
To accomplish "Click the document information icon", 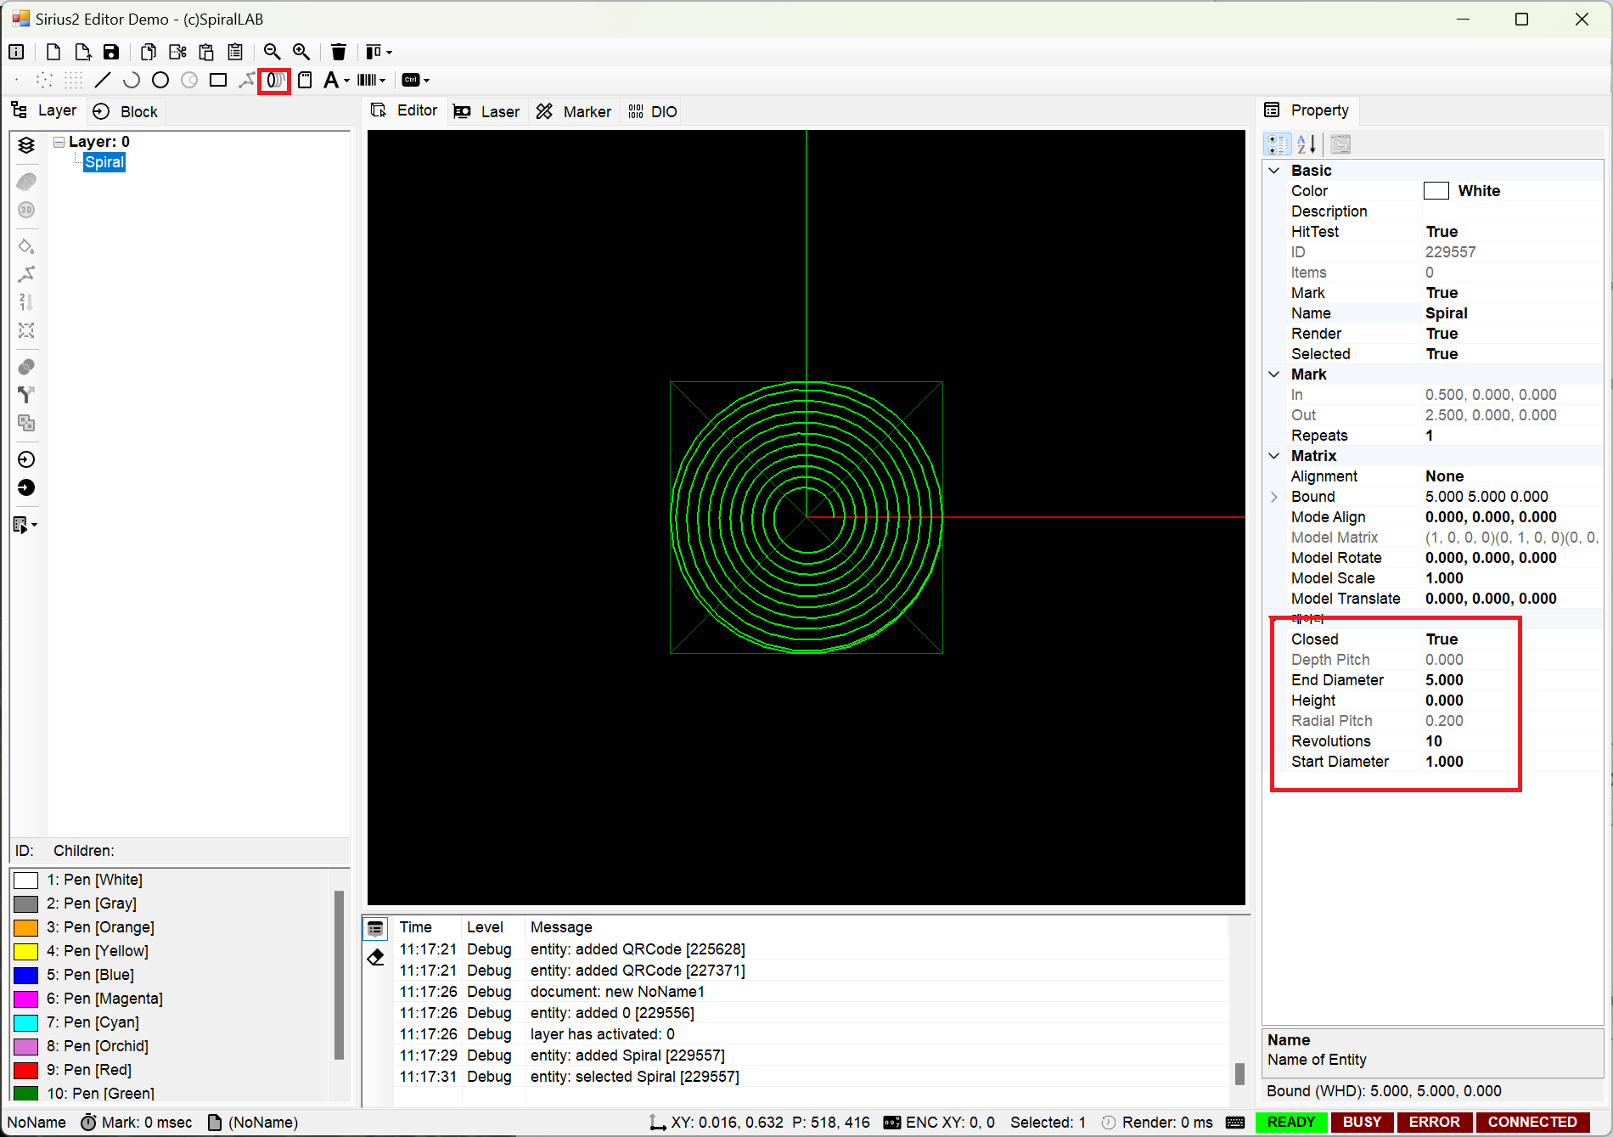I will tap(16, 52).
